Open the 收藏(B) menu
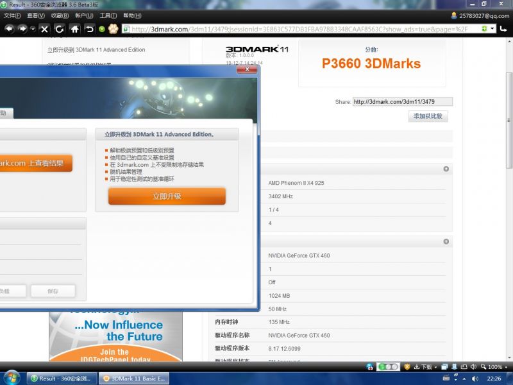 [x=60, y=15]
